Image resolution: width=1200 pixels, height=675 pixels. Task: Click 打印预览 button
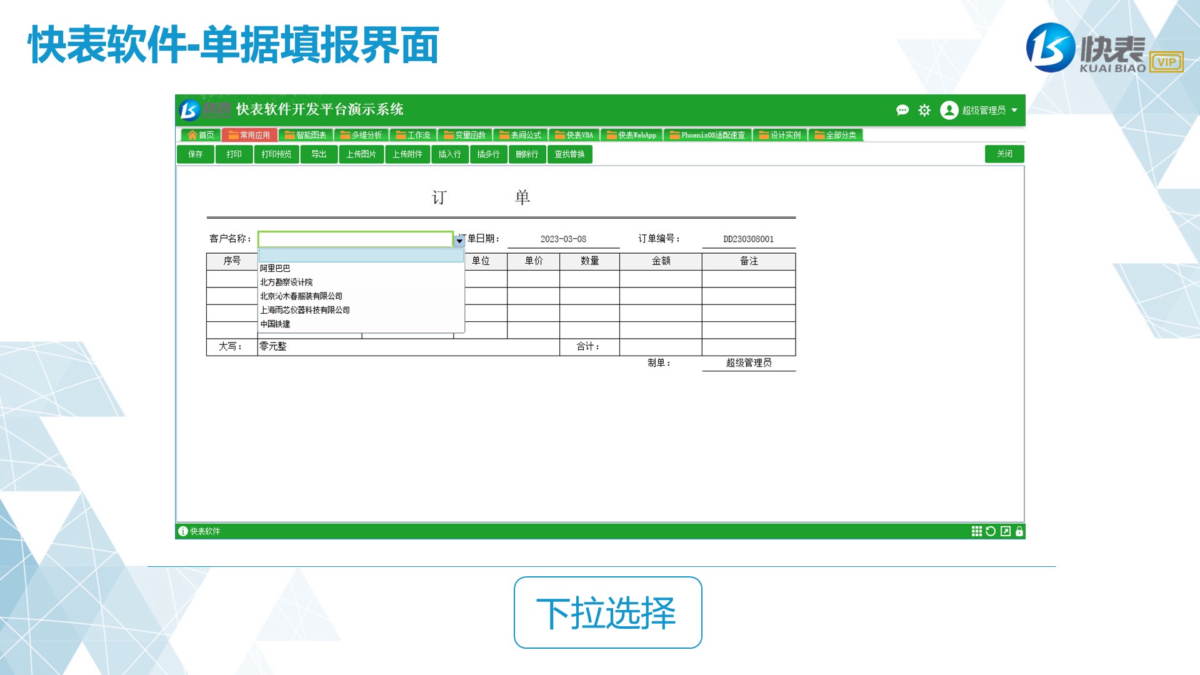coord(277,154)
